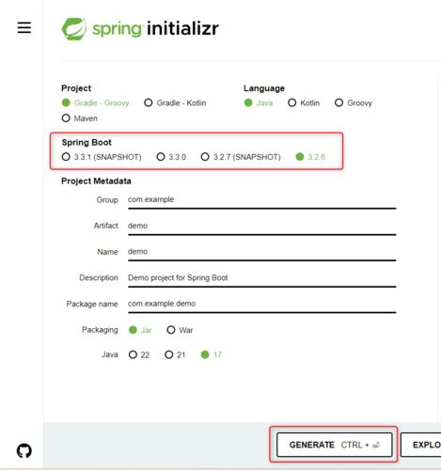Choose War packaging
The width and height of the screenshot is (441, 470).
point(180,330)
